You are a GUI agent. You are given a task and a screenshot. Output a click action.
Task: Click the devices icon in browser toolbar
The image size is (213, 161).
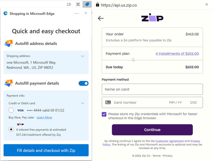(69, 4)
